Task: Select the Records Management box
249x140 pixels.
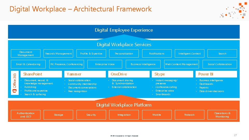Action: point(58,53)
